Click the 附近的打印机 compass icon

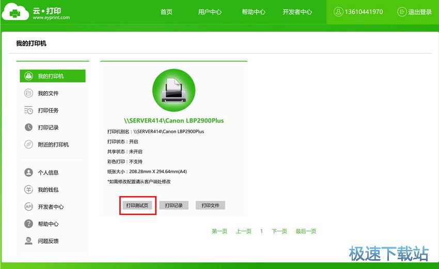[28, 145]
